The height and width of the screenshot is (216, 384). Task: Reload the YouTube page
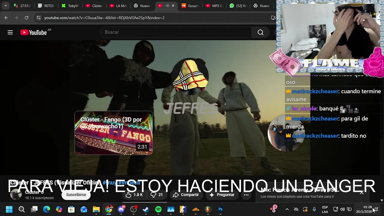26,18
